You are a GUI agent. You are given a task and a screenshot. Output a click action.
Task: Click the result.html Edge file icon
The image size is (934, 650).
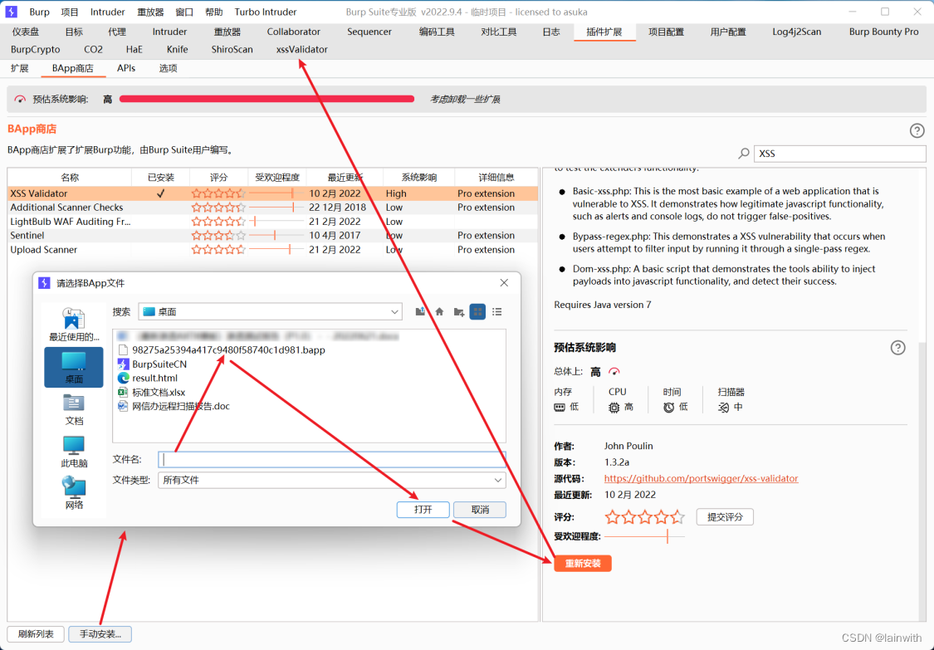(124, 378)
